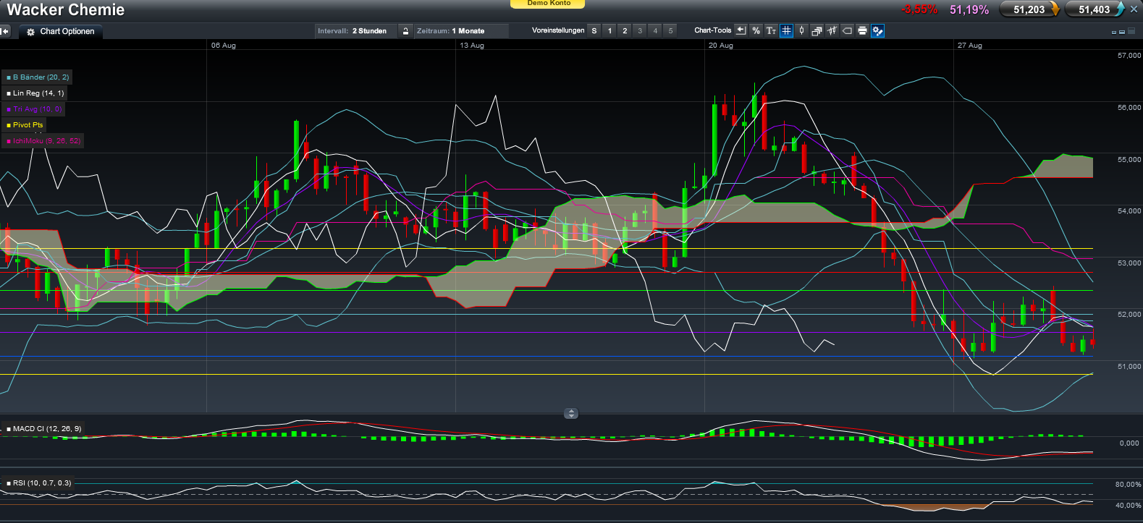Image resolution: width=1143 pixels, height=523 pixels.
Task: Toggle the lock between Intervall and Zeitraum
Action: tap(405, 31)
